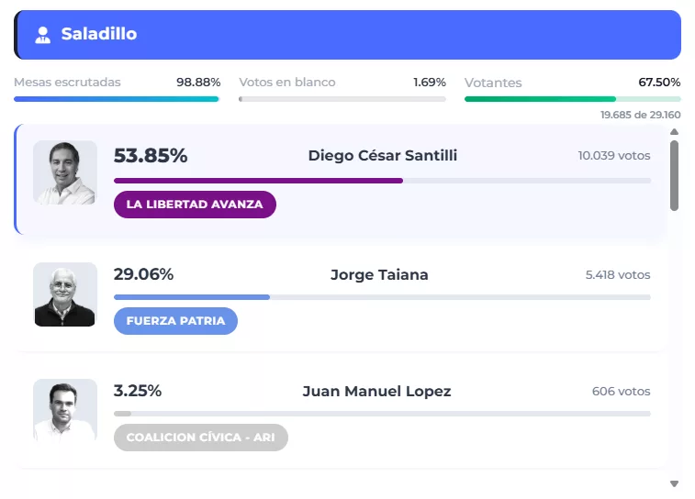Image resolution: width=695 pixels, height=499 pixels.
Task: Select the Fuerza Patria party badge
Action: click(x=175, y=321)
